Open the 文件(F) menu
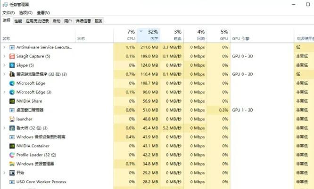 (x=8, y=13)
